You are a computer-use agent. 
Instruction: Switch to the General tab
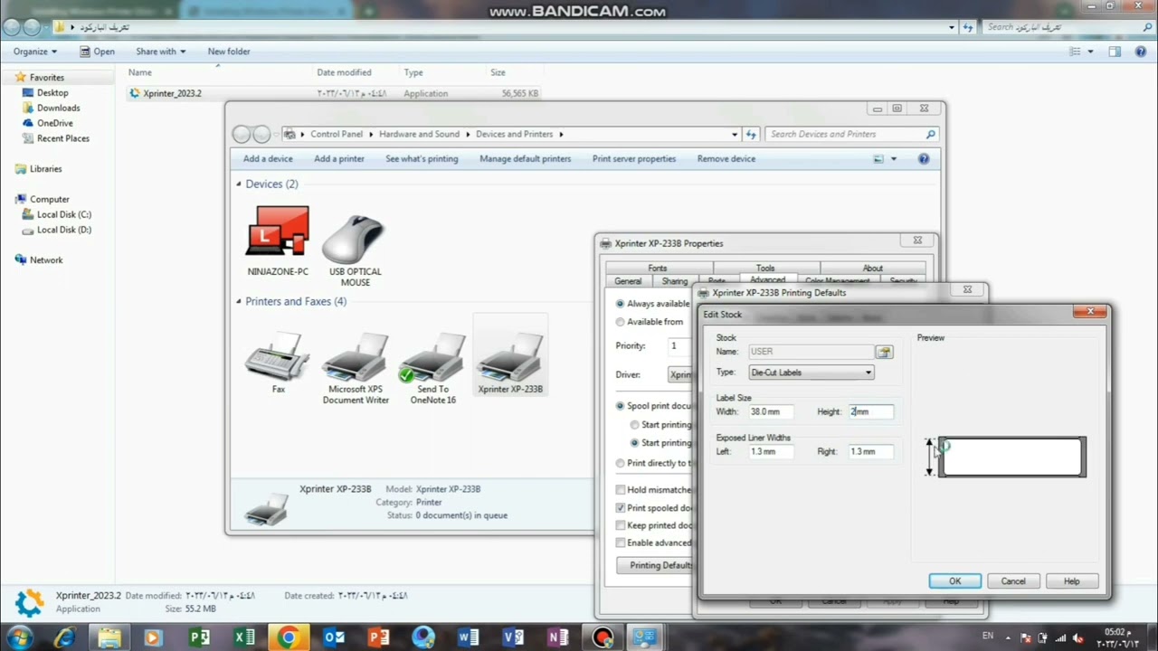[x=628, y=281]
